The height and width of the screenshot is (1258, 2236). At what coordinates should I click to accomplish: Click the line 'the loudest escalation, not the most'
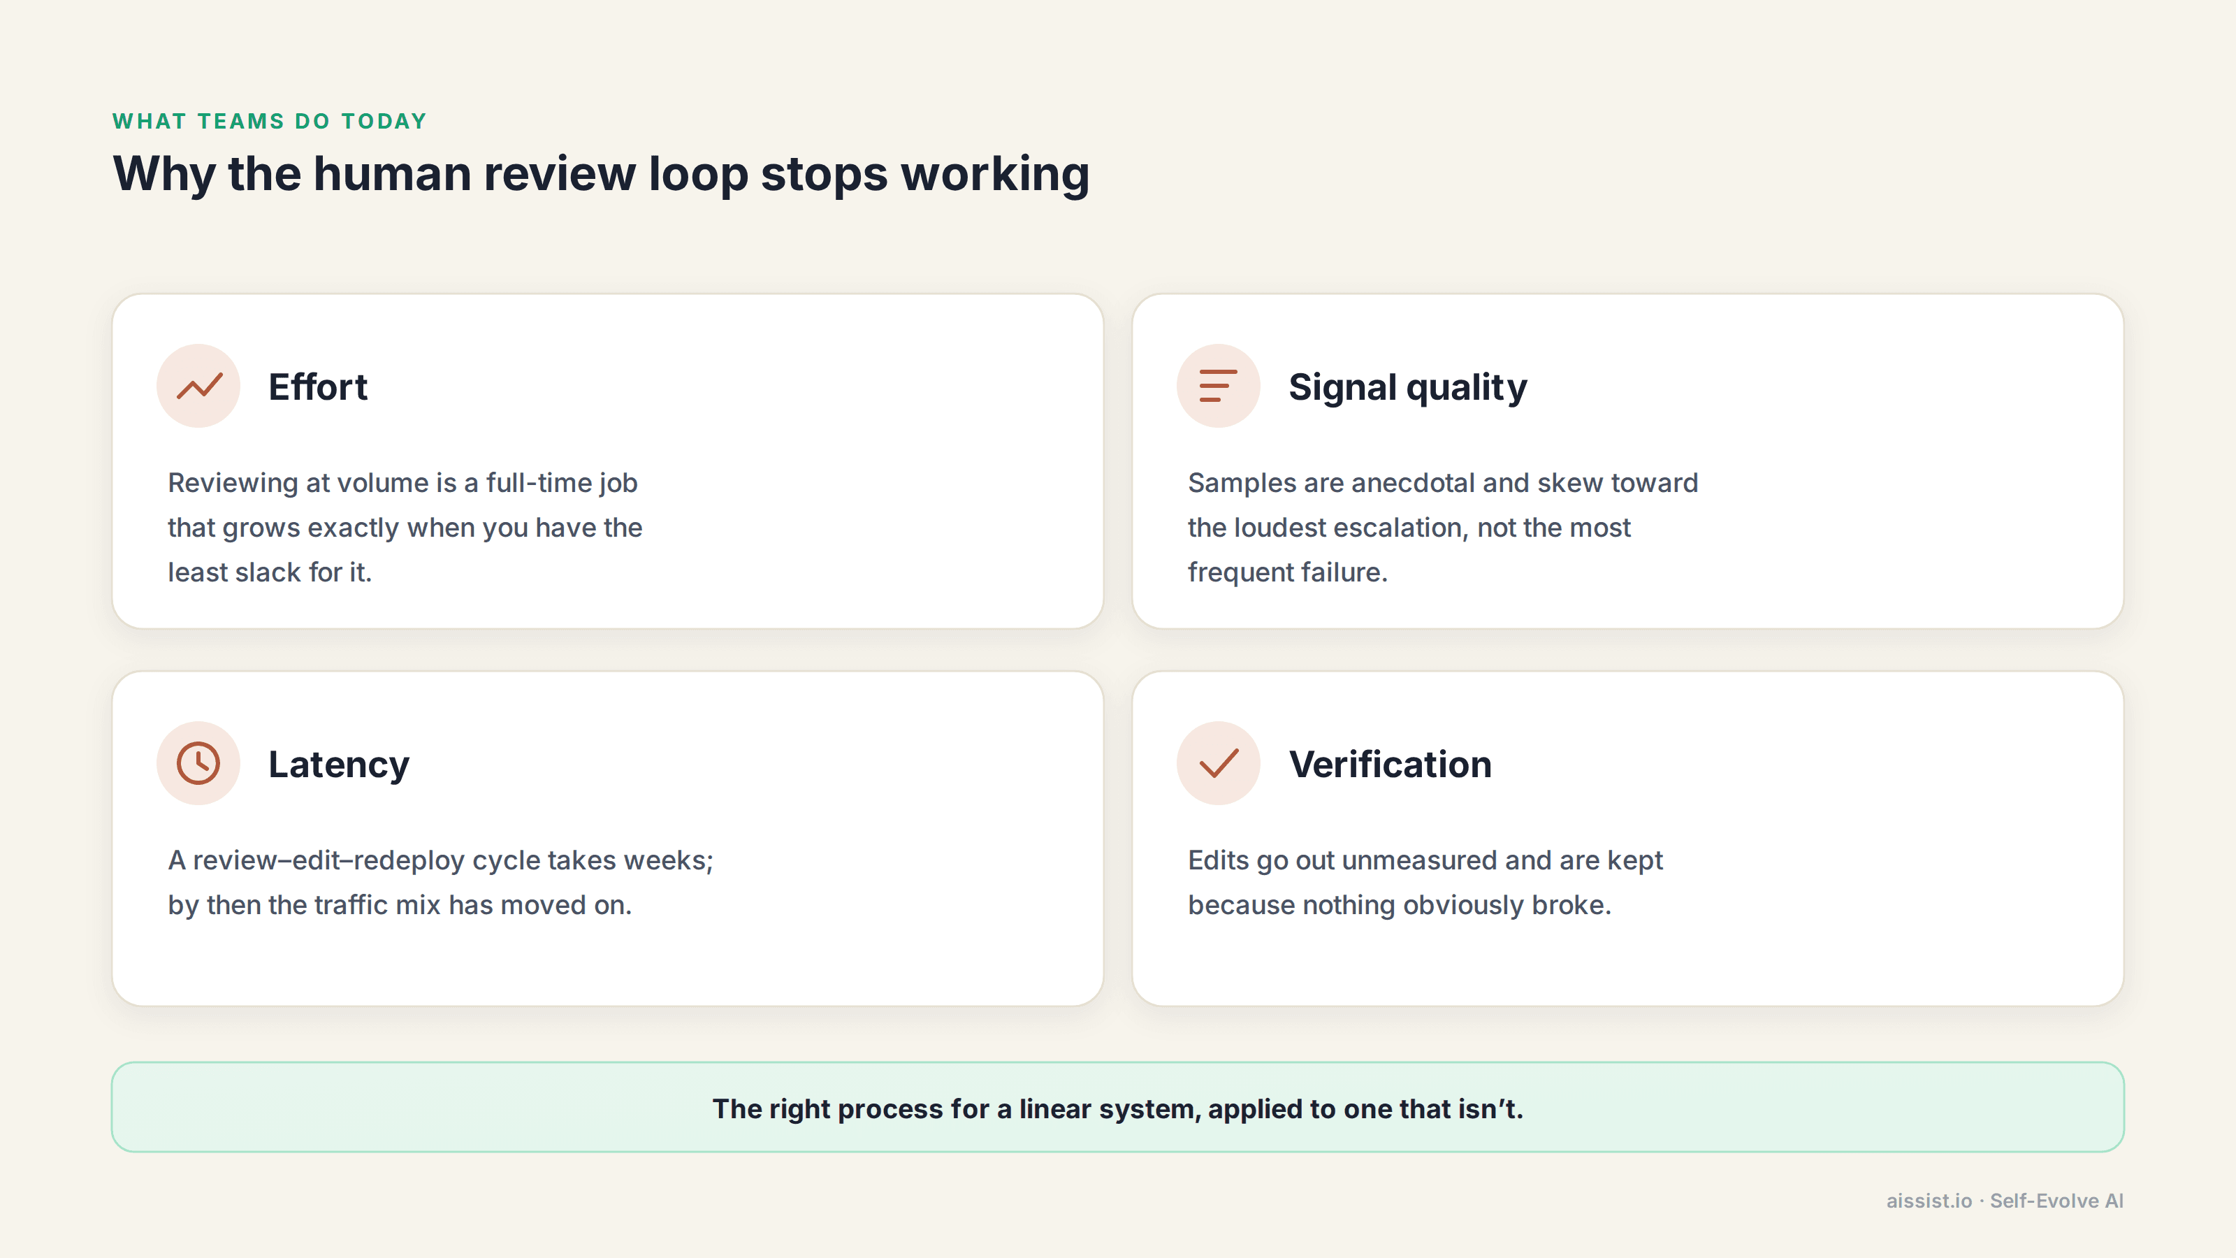[x=1409, y=528]
